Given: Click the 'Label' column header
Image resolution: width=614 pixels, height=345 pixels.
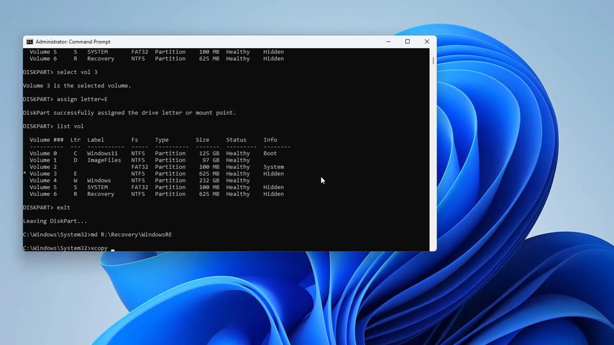Looking at the screenshot, I should click(x=95, y=140).
